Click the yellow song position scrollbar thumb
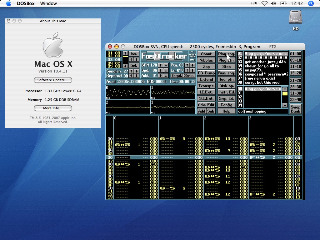This screenshot has height=240, width=320. [125, 57]
